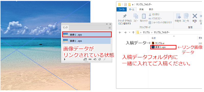The width and height of the screenshot is (204, 92).
Task: Open the chevron after サンプル breadcrumb
Action: [x=152, y=32]
